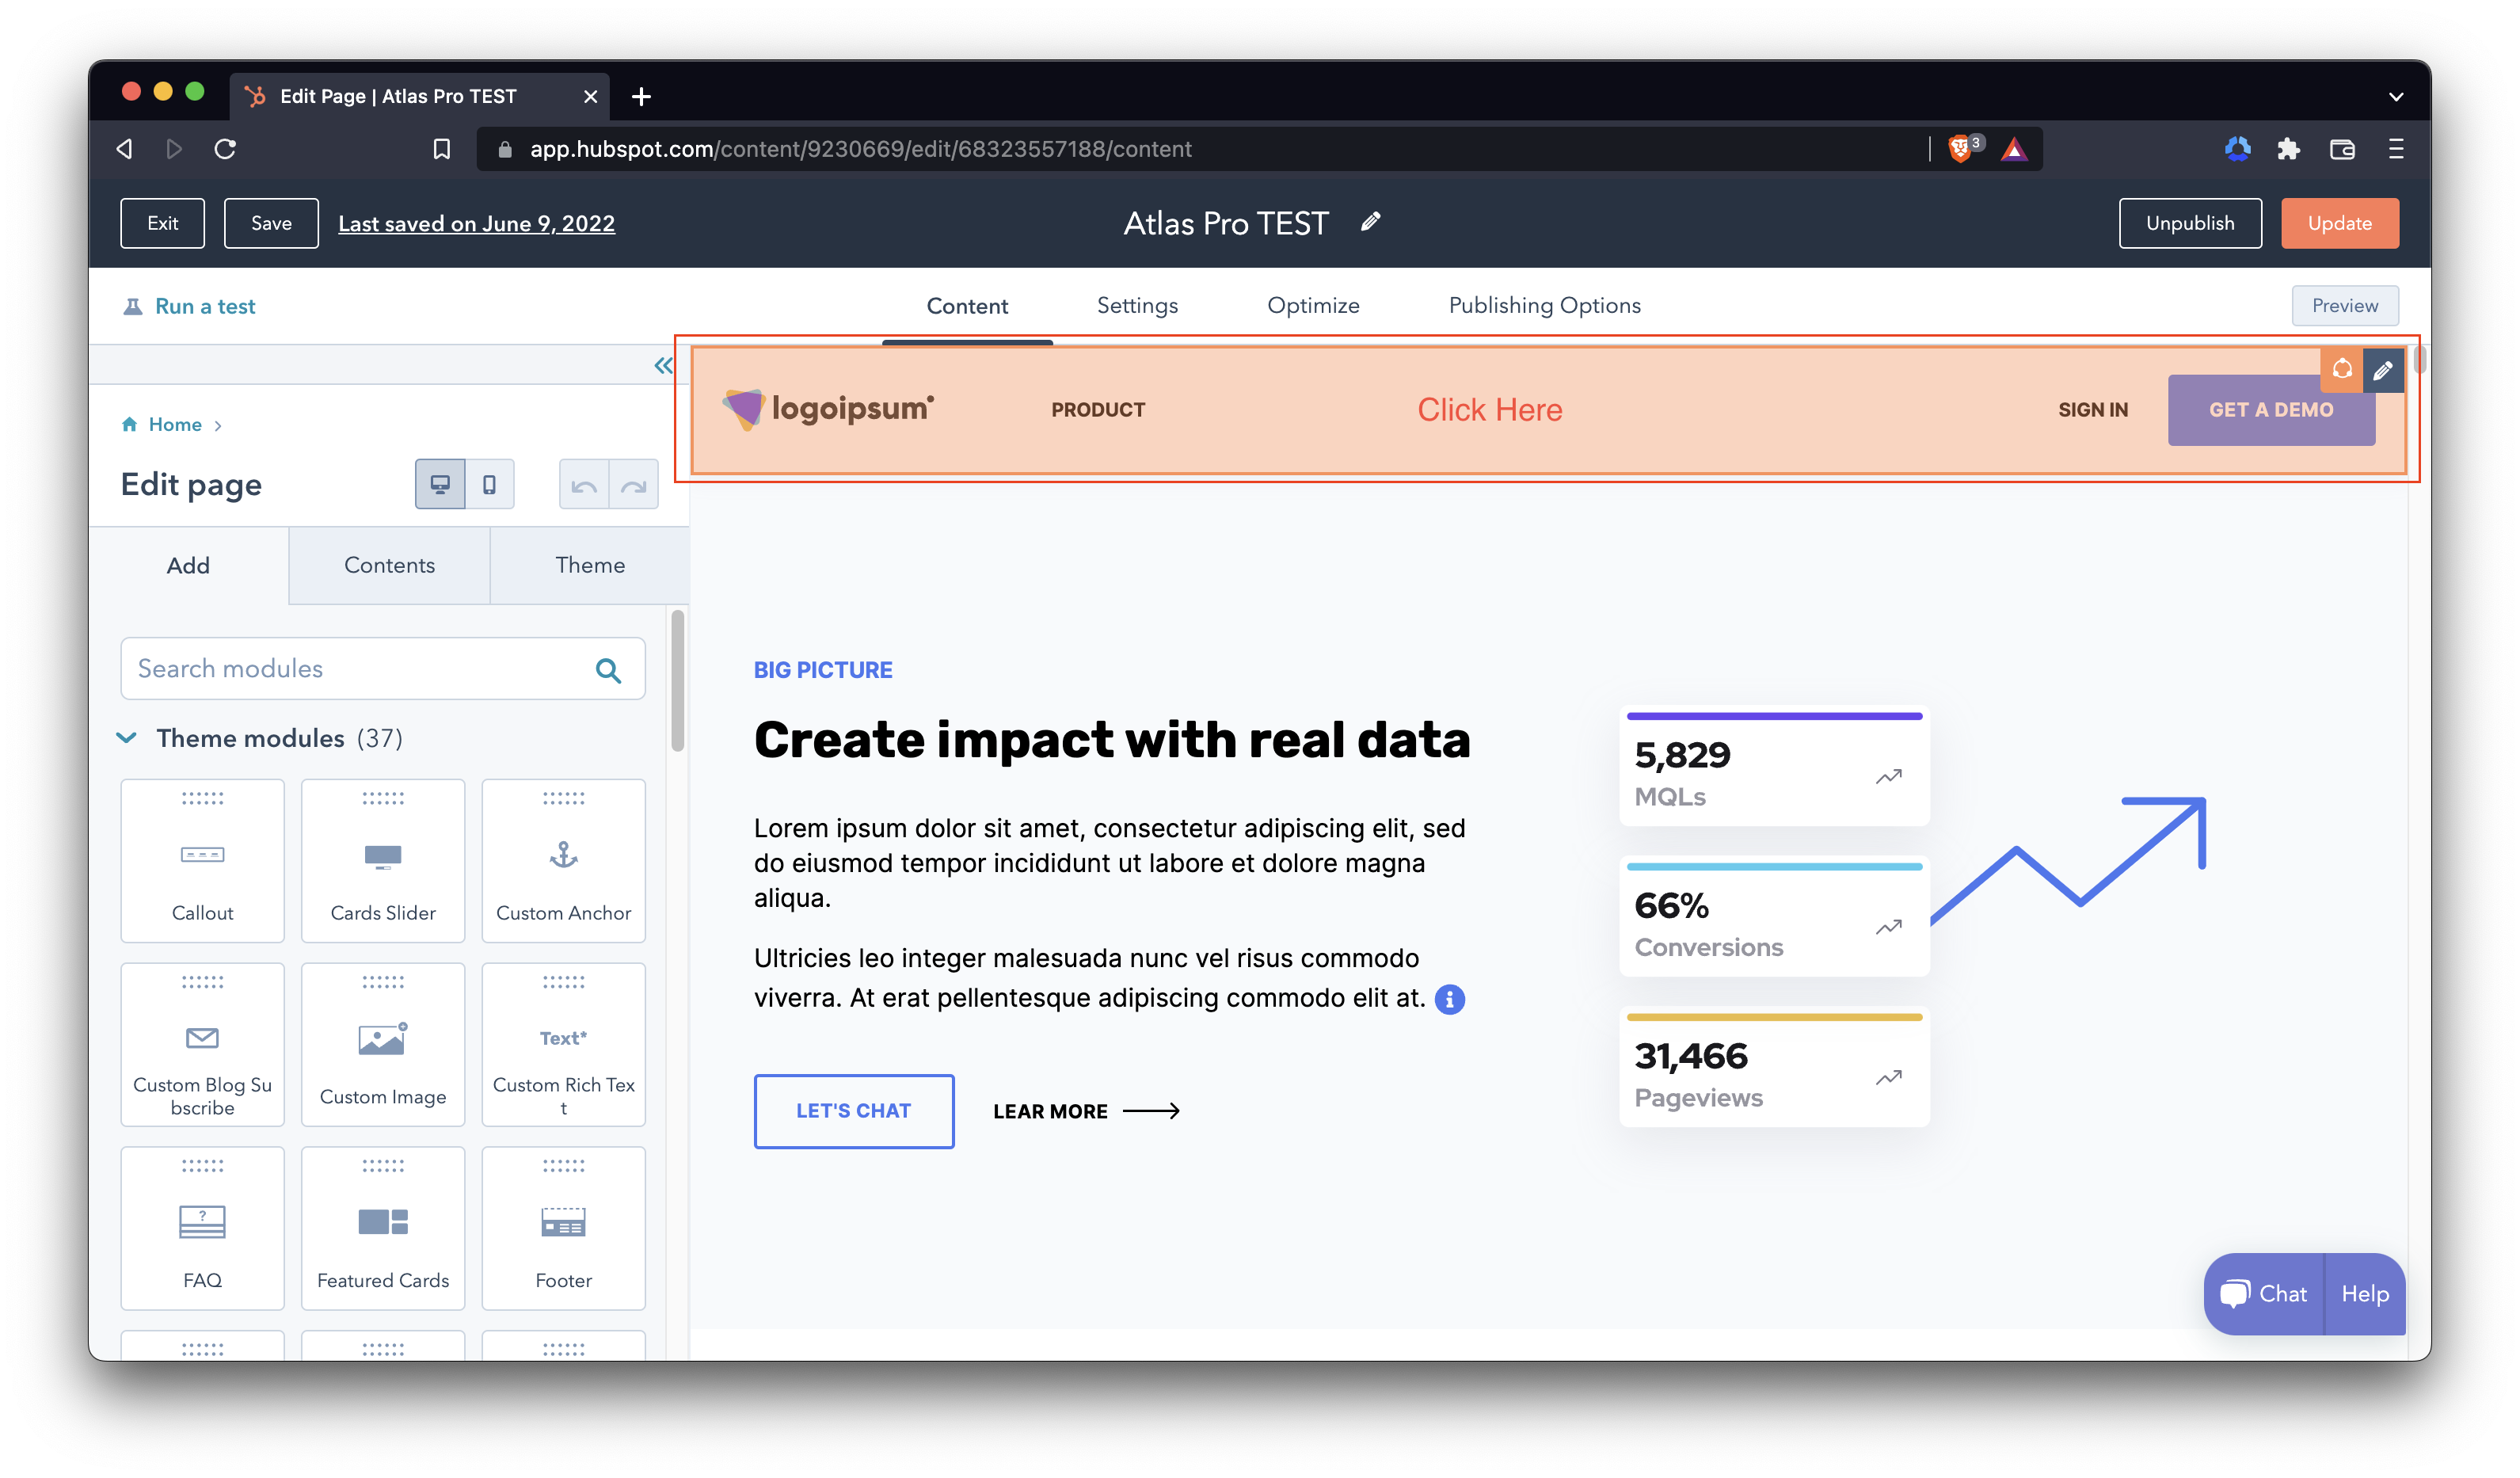Collapse the Theme modules section

tap(126, 738)
